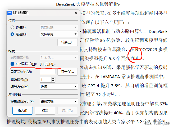Open the 页面底端 footnote position dropdown
The image size is (173, 127).
59,27
